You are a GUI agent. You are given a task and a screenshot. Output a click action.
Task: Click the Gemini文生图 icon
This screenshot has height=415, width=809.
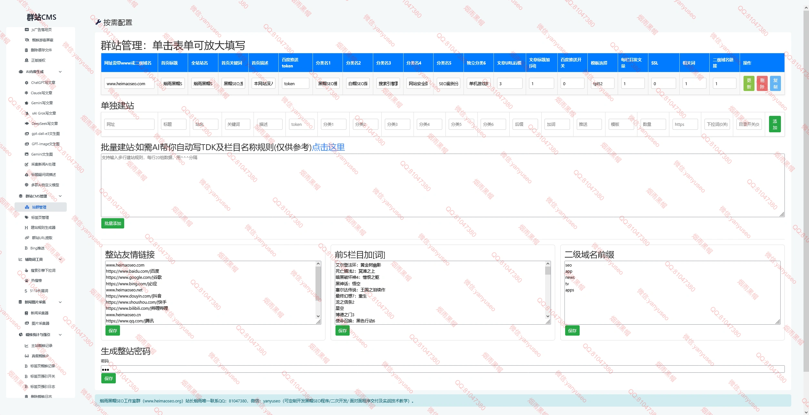pos(27,154)
